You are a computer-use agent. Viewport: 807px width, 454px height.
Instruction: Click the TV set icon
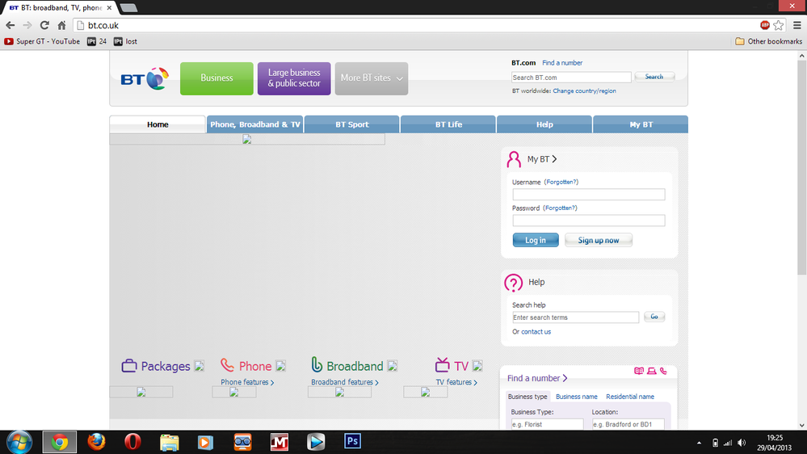[442, 364]
